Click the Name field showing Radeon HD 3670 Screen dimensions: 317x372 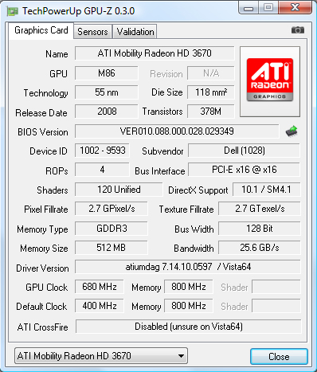pos(155,53)
